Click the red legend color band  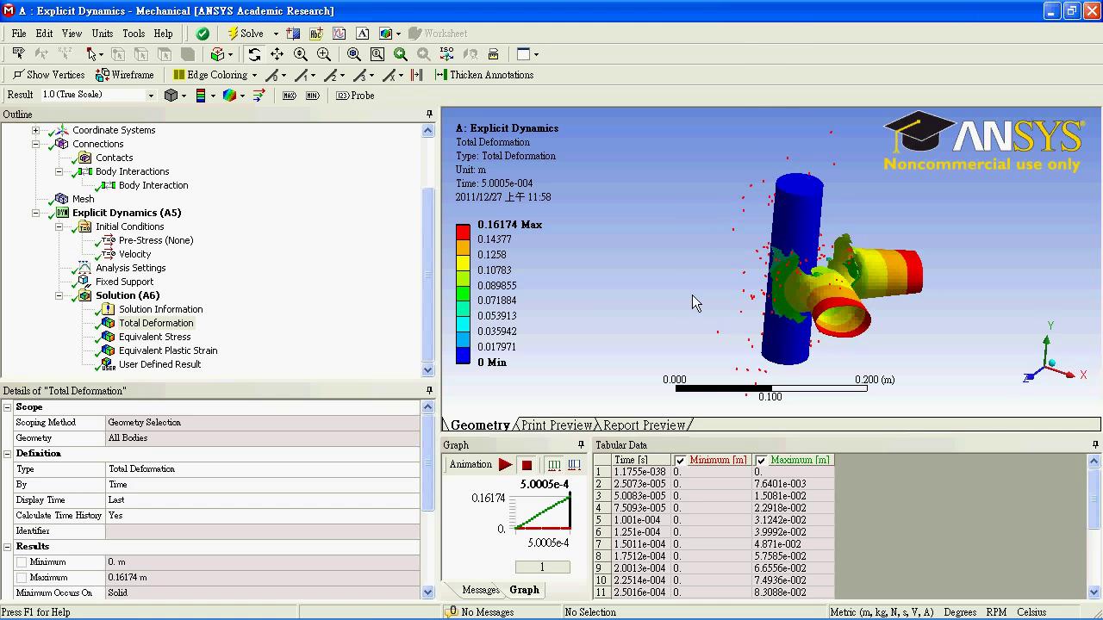point(463,232)
